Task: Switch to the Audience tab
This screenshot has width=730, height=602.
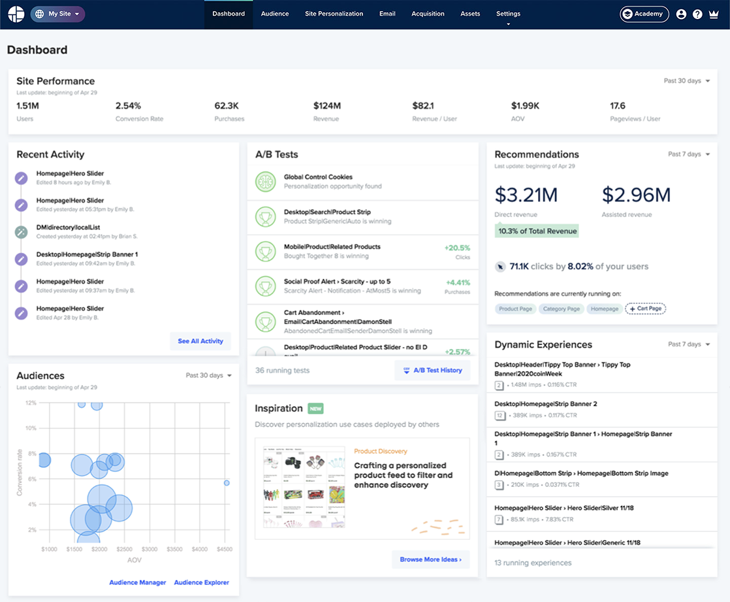Action: pos(275,14)
